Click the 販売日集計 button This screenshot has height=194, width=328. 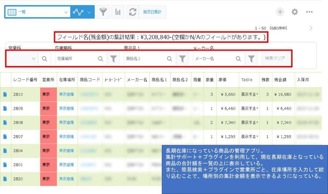pos(152,12)
